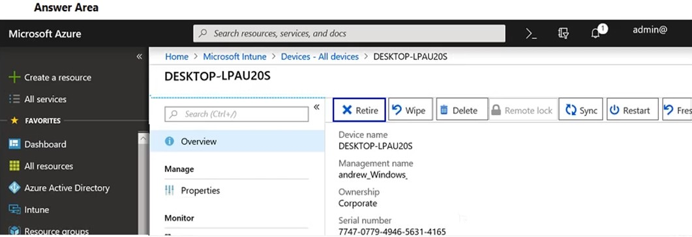Image resolution: width=692 pixels, height=237 pixels.
Task: Go to Devices - All devices breadcrumb
Action: coord(320,57)
